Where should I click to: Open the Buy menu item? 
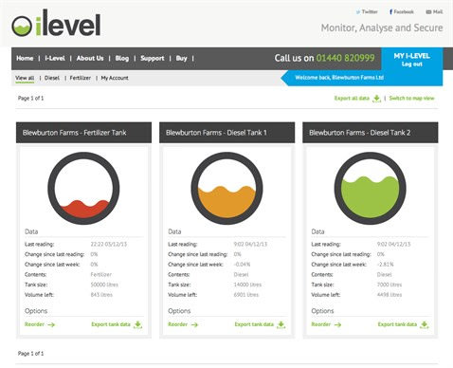click(x=181, y=58)
